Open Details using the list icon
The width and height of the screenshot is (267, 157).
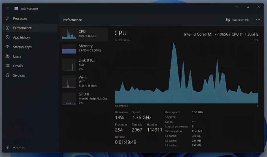[7, 66]
